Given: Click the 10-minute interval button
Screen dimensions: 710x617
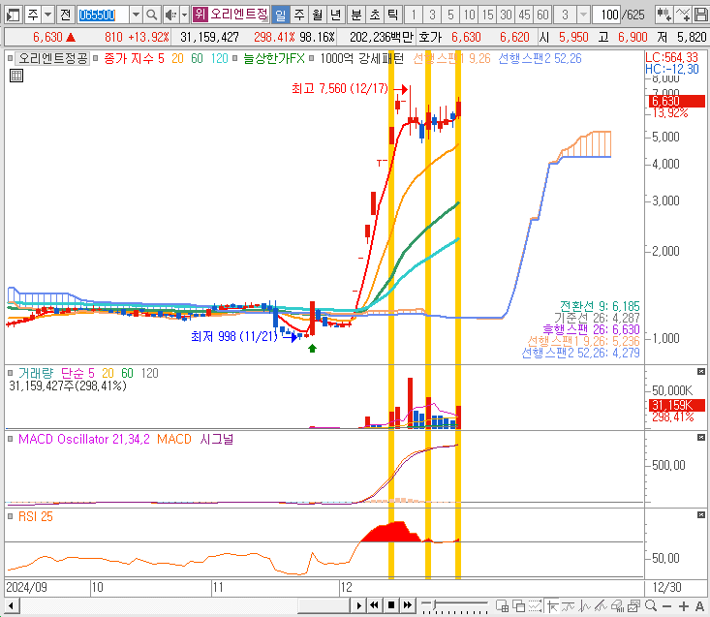Looking at the screenshot, I should tap(470, 15).
